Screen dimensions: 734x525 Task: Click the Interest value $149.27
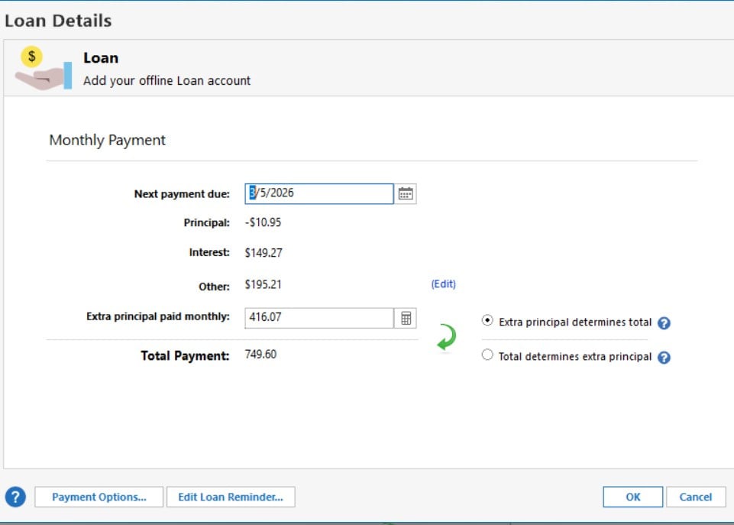[x=264, y=253]
